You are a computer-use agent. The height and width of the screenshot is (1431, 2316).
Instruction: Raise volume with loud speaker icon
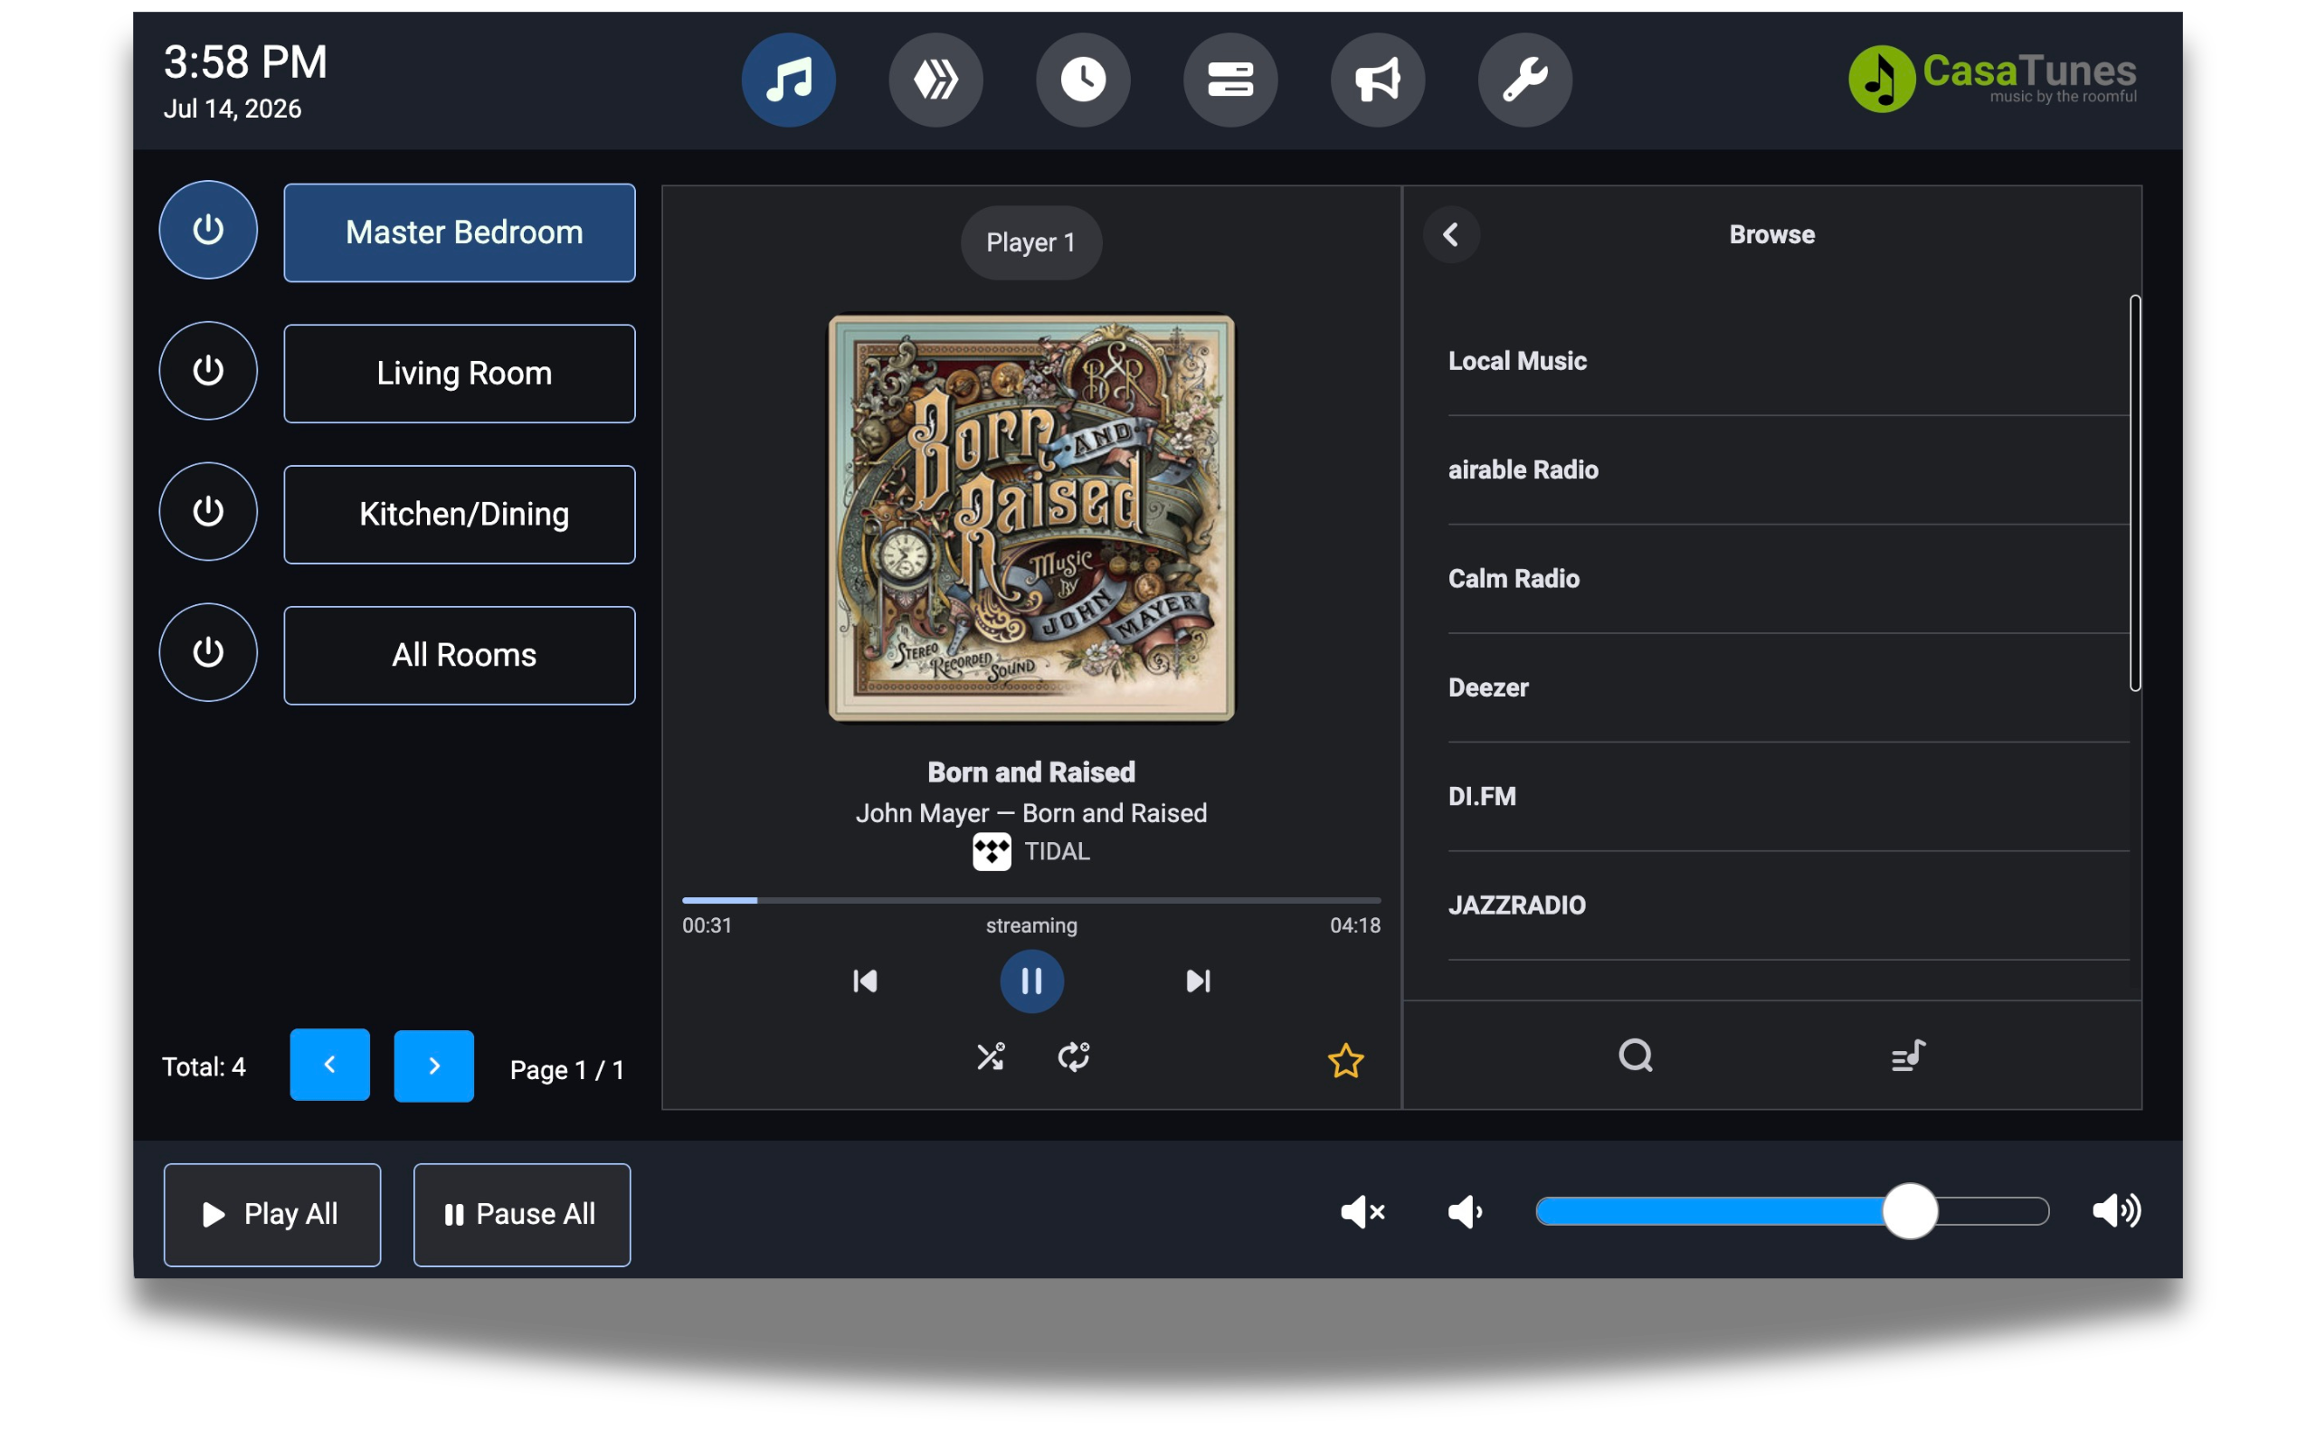point(2116,1211)
